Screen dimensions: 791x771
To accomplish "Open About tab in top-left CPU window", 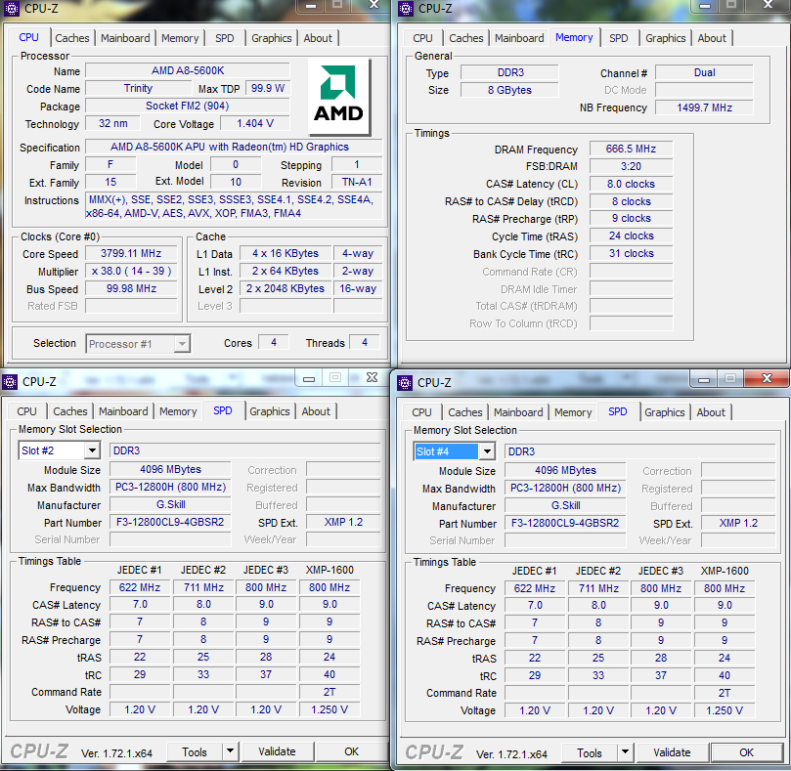I will click(x=318, y=38).
